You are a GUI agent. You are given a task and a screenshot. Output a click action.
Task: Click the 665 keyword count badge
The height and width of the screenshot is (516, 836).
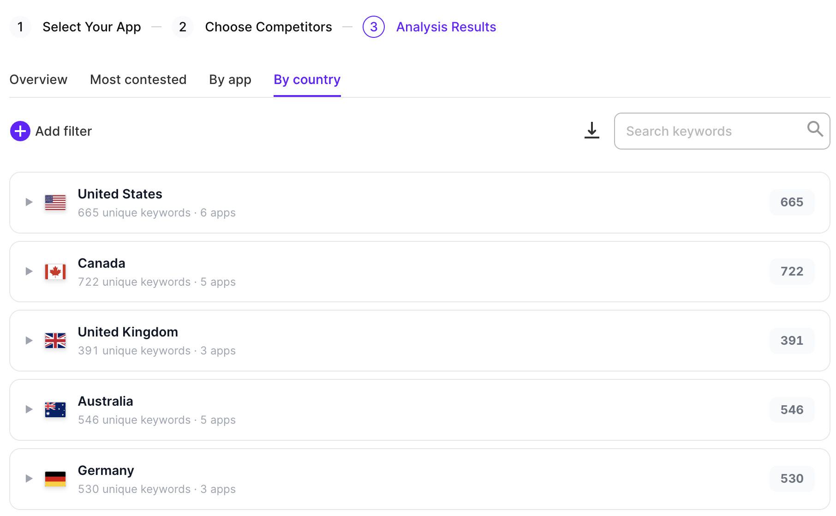(x=792, y=202)
